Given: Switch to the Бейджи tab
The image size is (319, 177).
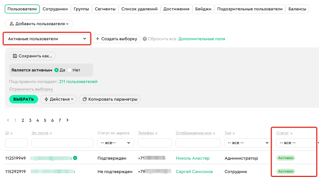Looking at the screenshot, I should pyautogui.click(x=203, y=8).
